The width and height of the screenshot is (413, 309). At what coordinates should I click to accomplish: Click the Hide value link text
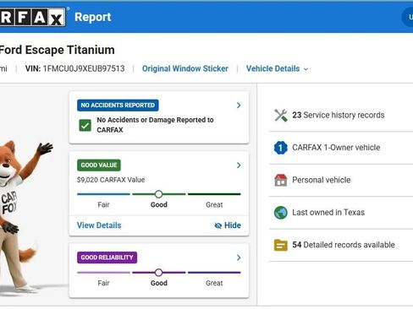[x=233, y=225]
